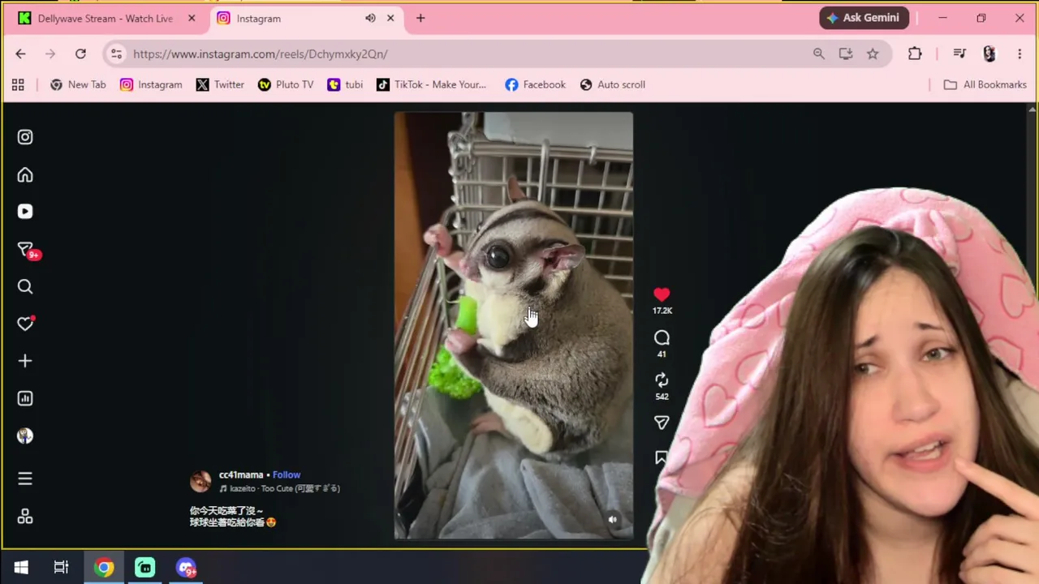Open the Chrome profile avatar

[x=989, y=54]
